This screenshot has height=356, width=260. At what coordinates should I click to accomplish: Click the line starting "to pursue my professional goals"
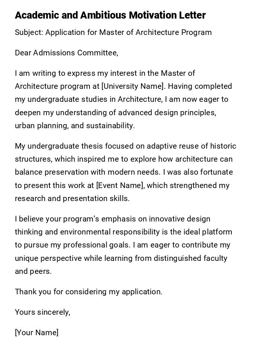coord(123,245)
